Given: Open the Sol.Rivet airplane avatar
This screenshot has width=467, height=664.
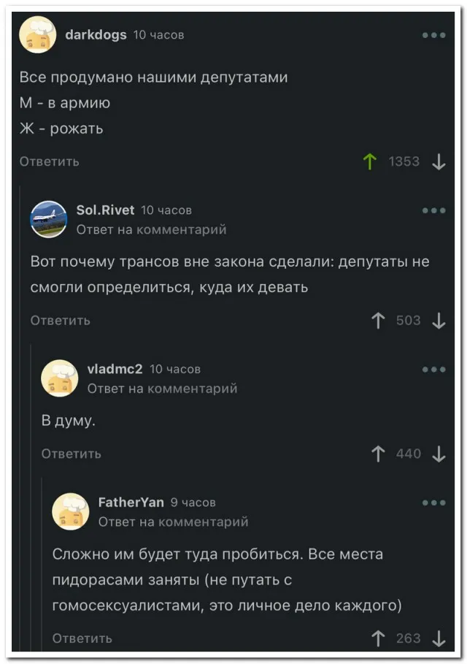Looking at the screenshot, I should pos(49,219).
